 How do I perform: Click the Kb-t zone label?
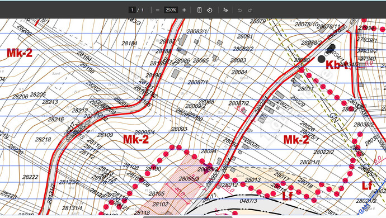[x=337, y=65]
